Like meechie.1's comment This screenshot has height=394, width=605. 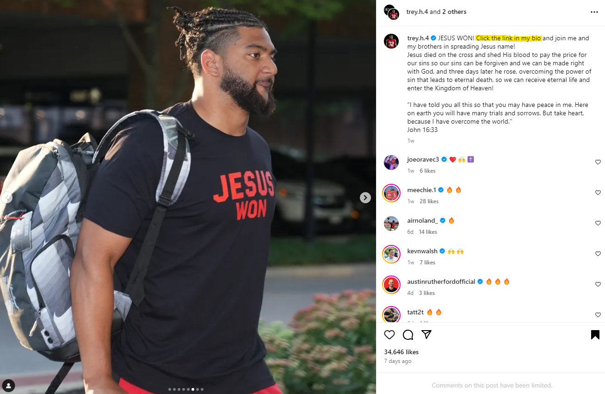(598, 193)
